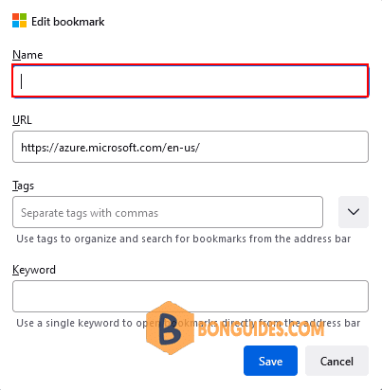Place cursor at the text caret in Name box
The height and width of the screenshot is (390, 382).
[22, 81]
